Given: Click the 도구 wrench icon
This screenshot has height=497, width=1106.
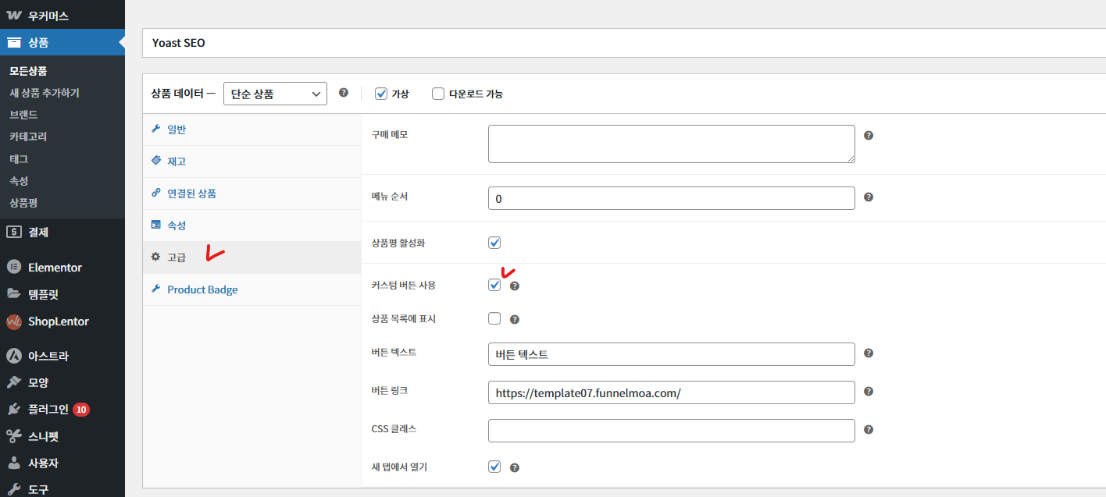Looking at the screenshot, I should pos(13,489).
